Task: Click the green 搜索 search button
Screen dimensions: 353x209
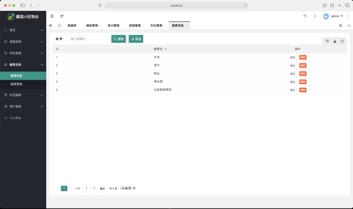Action: click(118, 39)
